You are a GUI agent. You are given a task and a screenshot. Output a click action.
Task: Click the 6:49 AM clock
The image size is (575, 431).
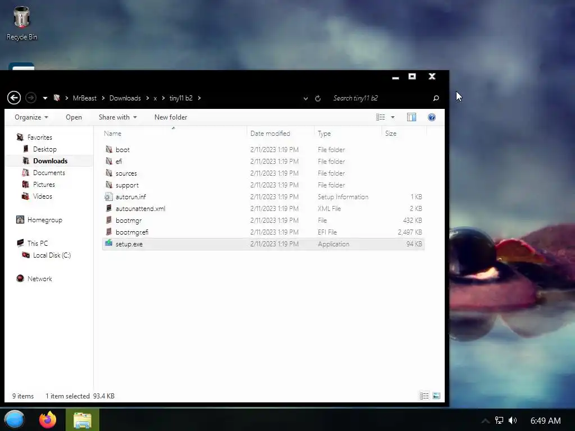pyautogui.click(x=545, y=421)
